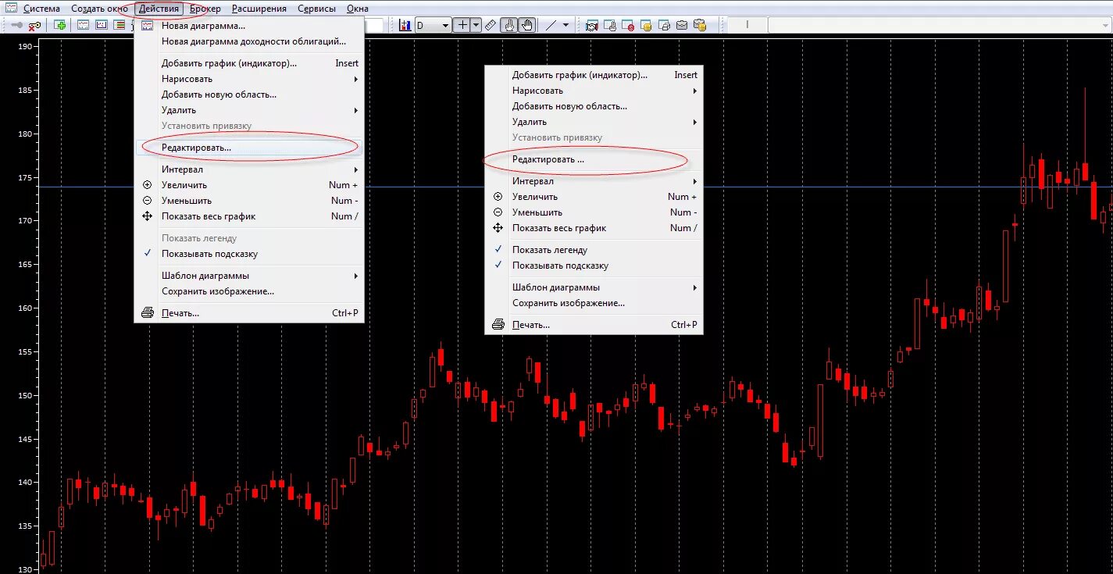This screenshot has height=574, width=1113.
Task: Open the crosshair tool dropdown arrow
Action: pos(476,25)
